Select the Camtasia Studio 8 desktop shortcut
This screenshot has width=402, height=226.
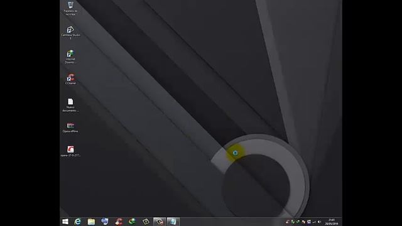point(70,33)
